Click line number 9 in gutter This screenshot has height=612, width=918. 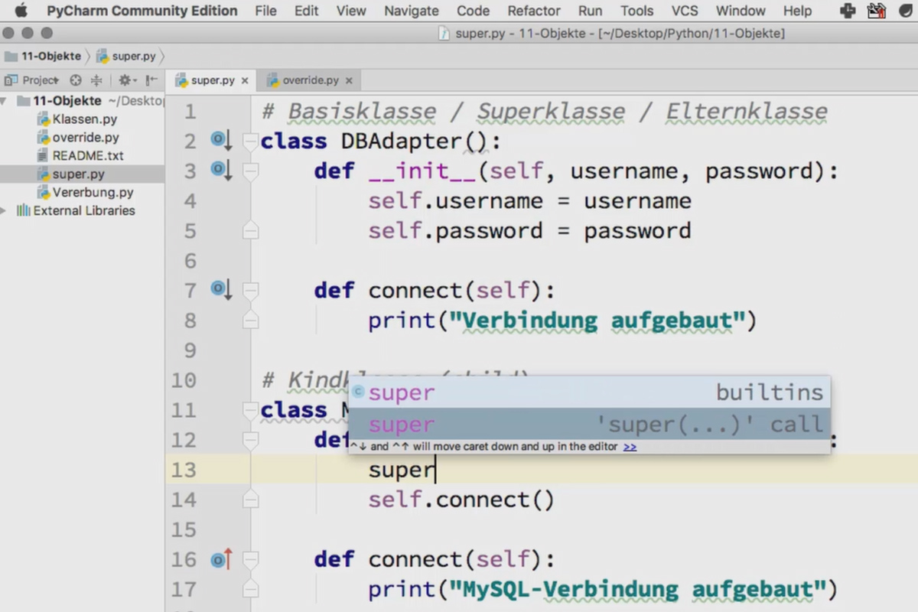pos(190,350)
